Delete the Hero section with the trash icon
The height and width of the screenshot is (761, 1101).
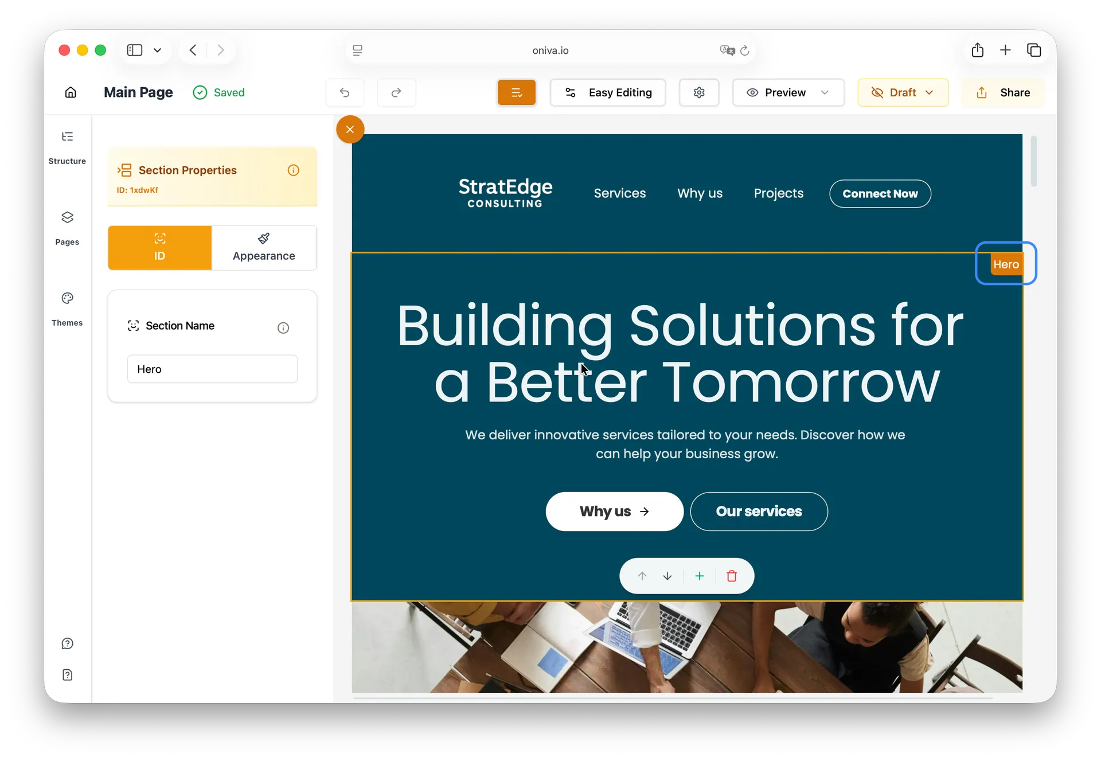732,576
